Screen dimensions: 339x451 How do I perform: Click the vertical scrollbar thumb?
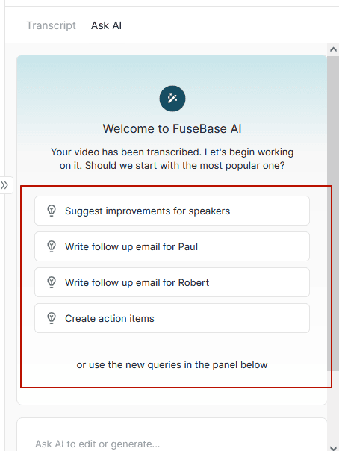pos(333,214)
